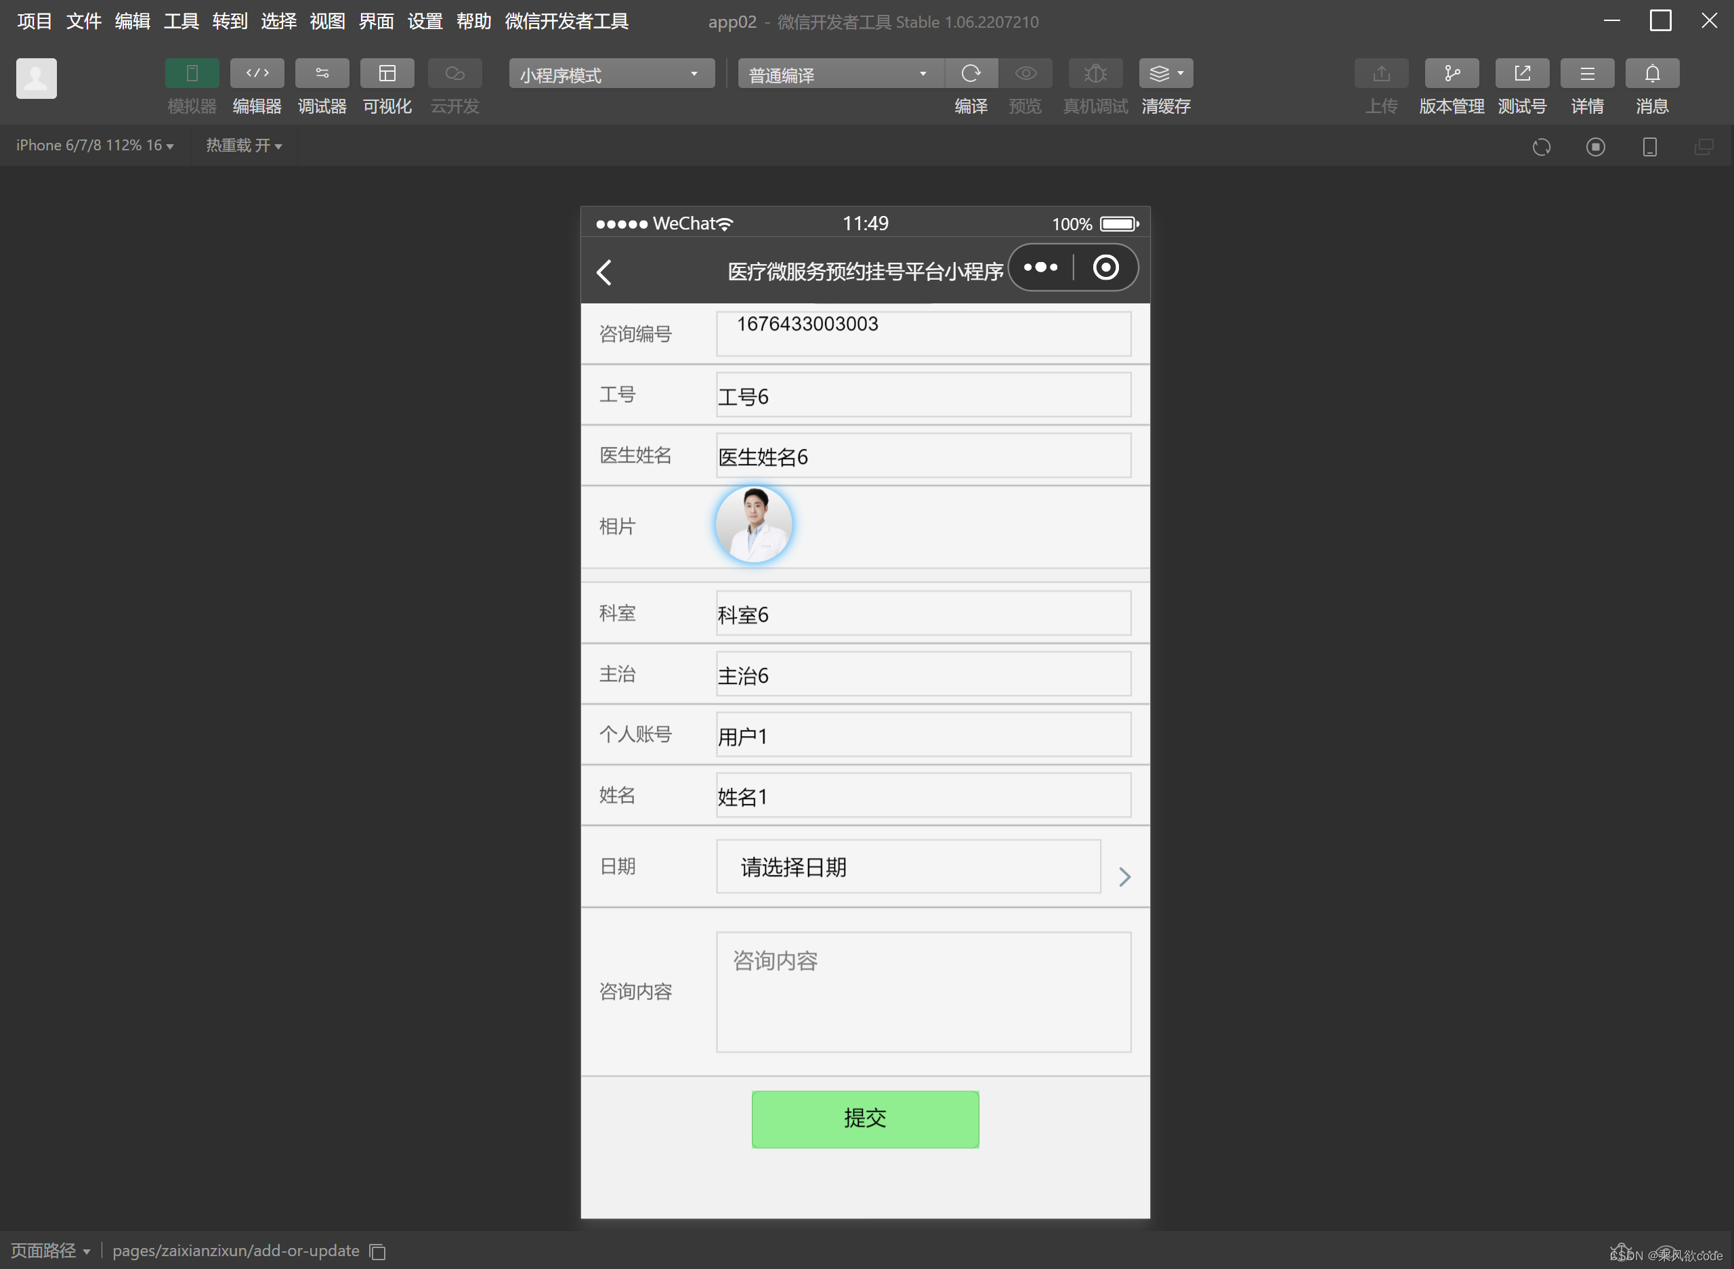
Task: Open iPhone 6/7/8 device selector dropdown
Action: [95, 145]
